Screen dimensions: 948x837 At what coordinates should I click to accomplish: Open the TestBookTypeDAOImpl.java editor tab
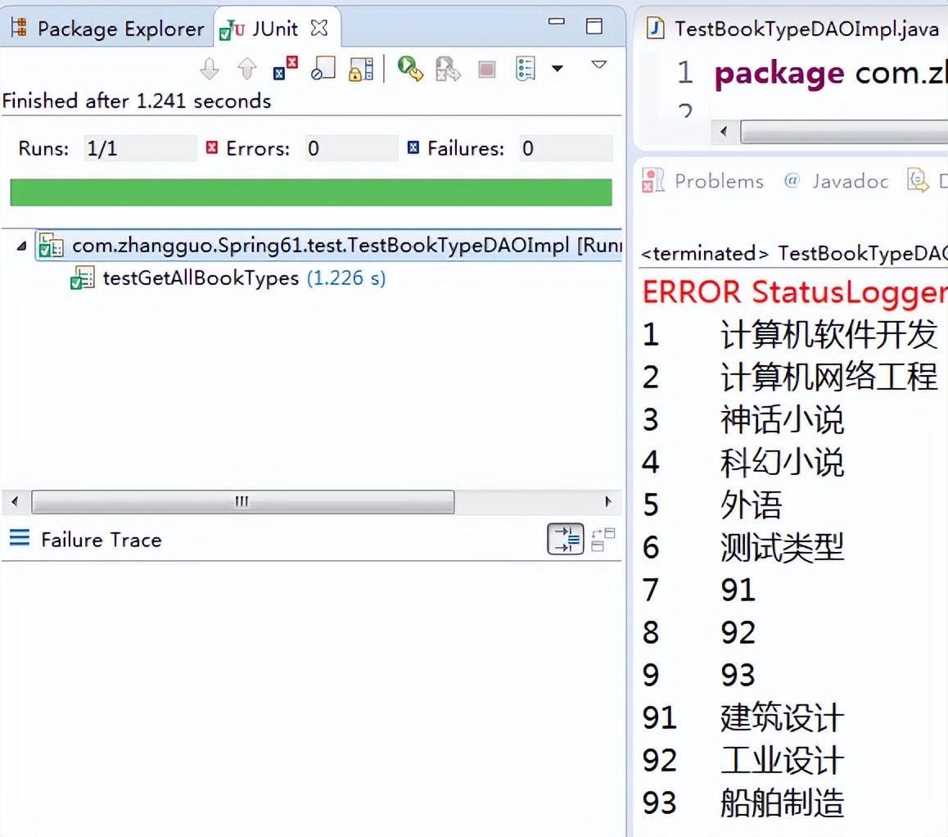(x=793, y=29)
